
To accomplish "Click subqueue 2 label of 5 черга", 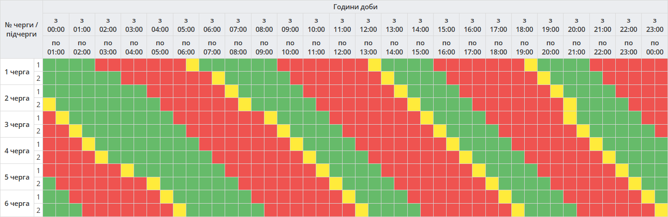I will 38,184.
